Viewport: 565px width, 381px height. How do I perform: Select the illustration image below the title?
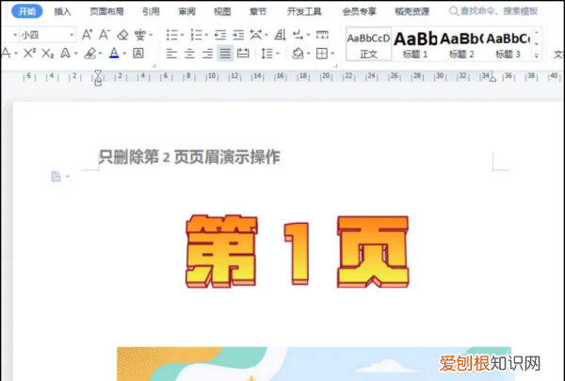coord(314,364)
